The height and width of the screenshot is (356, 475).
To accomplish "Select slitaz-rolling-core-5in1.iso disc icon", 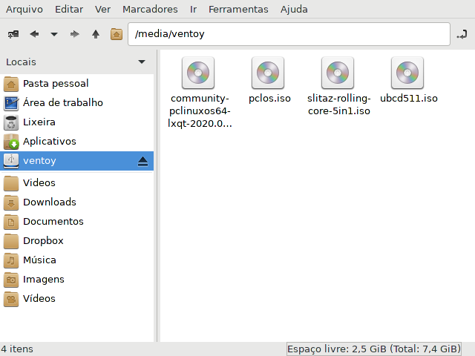I will pos(338,73).
